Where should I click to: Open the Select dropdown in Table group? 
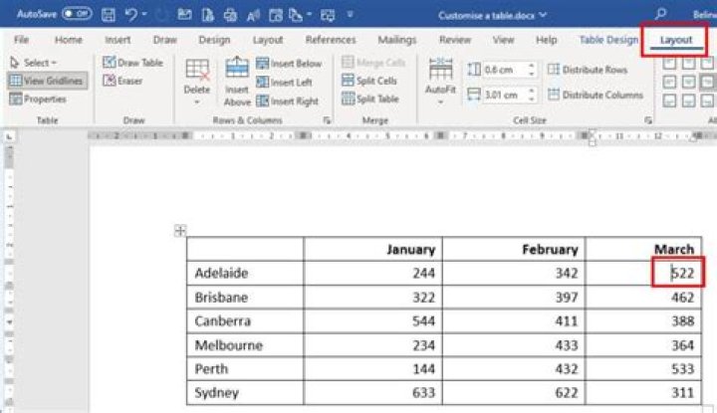(x=34, y=62)
